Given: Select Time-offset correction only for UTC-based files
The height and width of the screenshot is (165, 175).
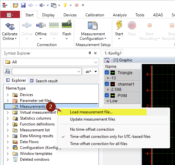Looking at the screenshot, I should (114, 137).
